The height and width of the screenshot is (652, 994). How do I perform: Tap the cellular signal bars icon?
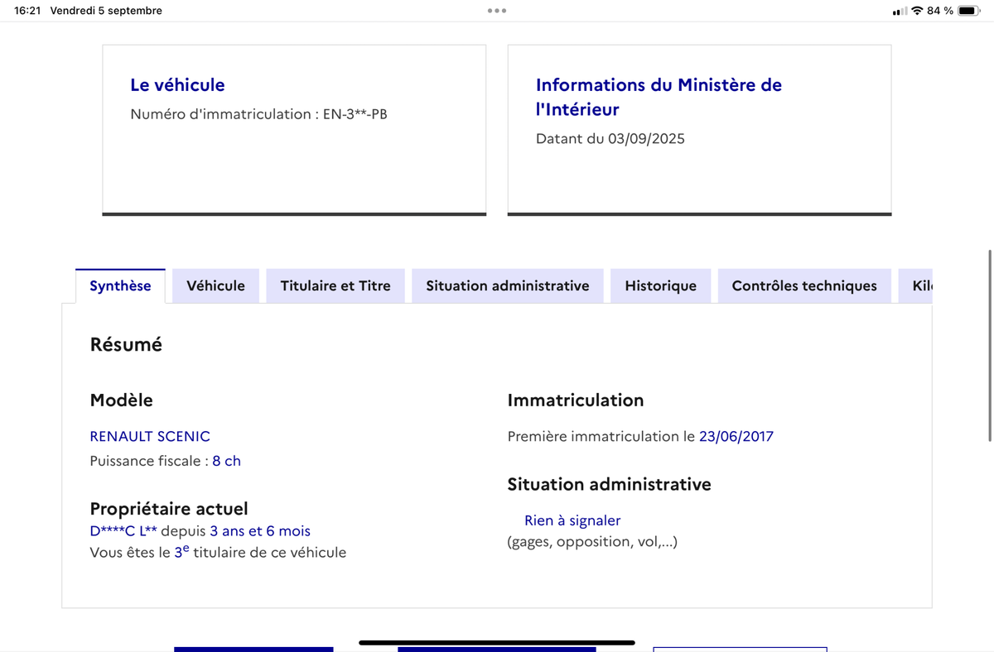pyautogui.click(x=900, y=11)
